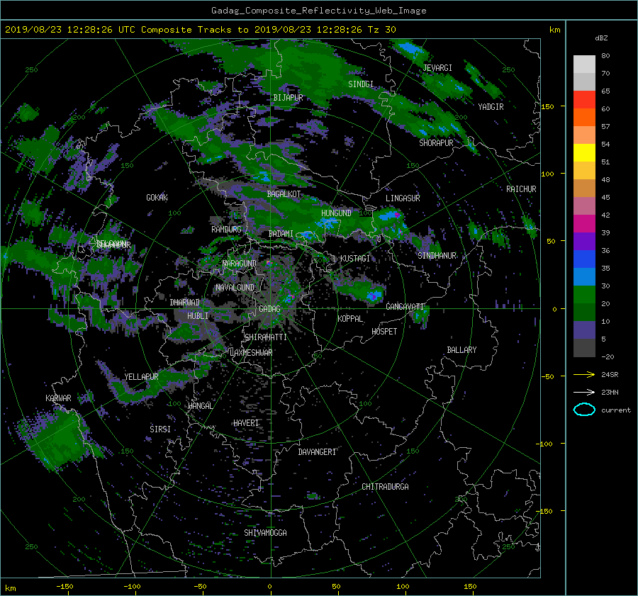
Task: Click the BAGALKOT label
Action: pyautogui.click(x=284, y=194)
